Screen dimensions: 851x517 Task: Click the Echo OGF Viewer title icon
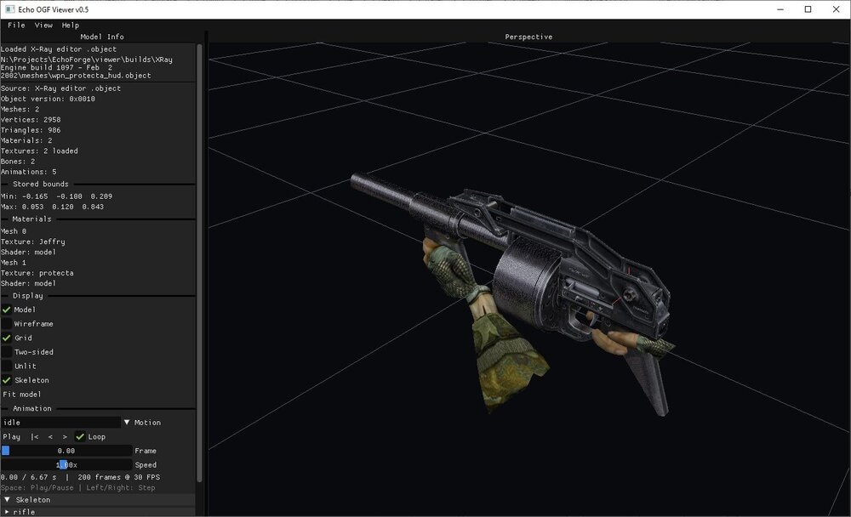(x=9, y=9)
